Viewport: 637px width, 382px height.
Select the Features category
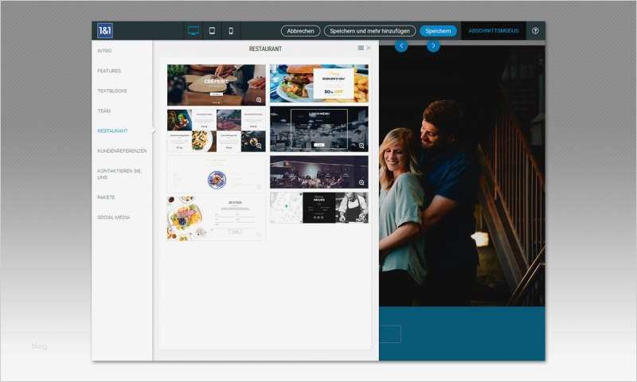point(109,71)
